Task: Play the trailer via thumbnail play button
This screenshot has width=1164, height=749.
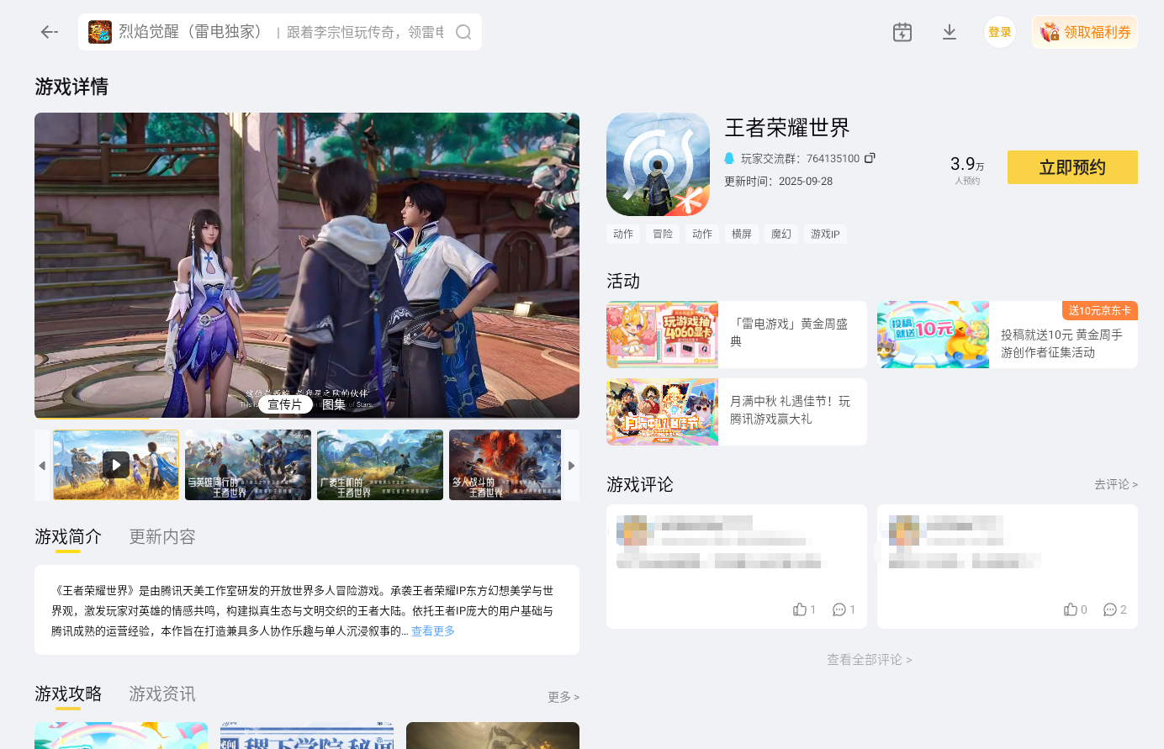Action: pyautogui.click(x=115, y=465)
